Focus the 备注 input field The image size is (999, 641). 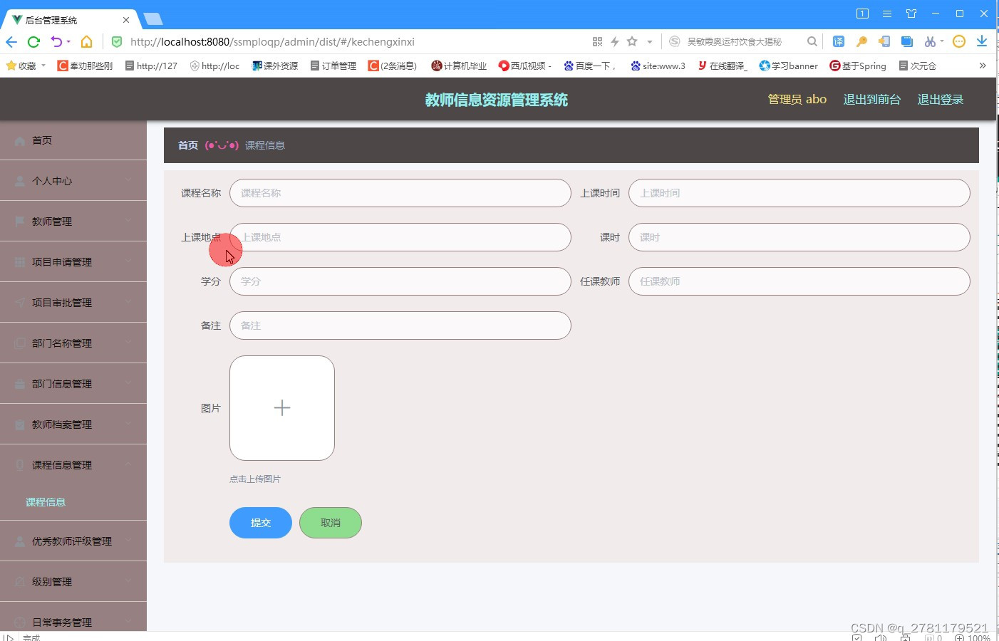pos(400,325)
